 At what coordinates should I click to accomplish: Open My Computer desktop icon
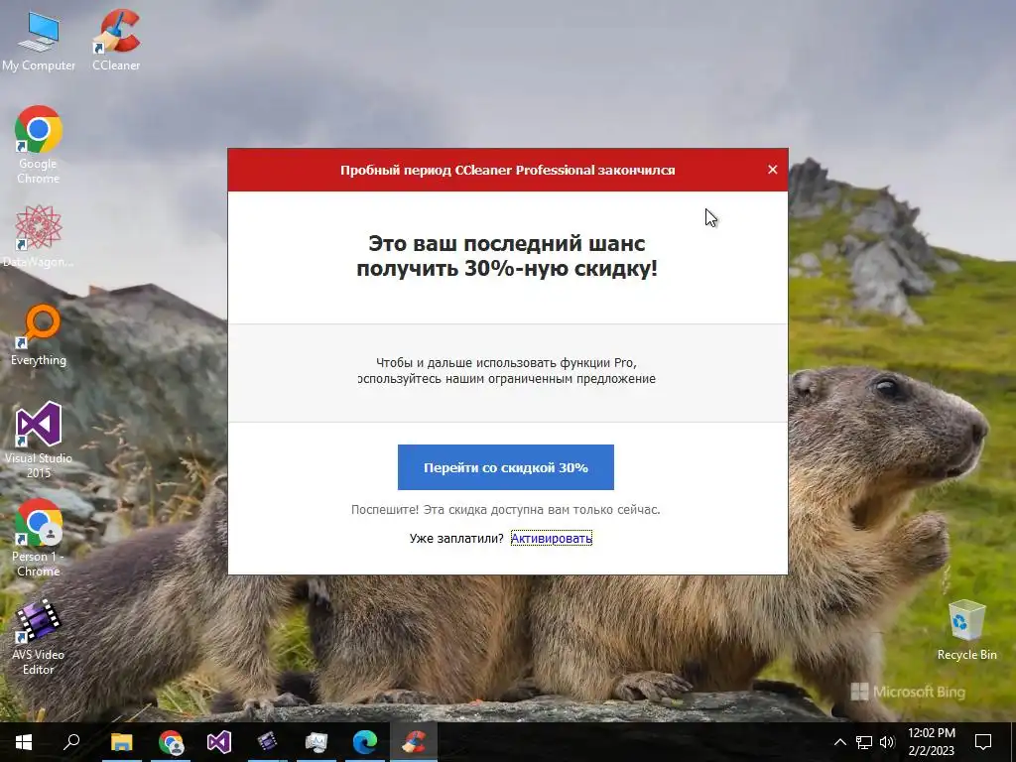coord(39,41)
